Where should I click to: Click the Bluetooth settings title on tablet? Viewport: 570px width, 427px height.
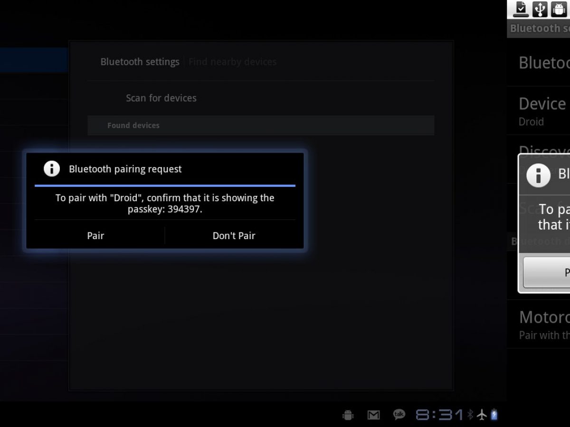pyautogui.click(x=140, y=62)
